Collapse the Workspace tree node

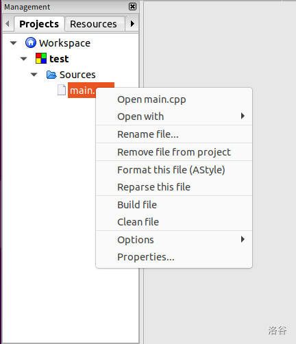point(14,43)
